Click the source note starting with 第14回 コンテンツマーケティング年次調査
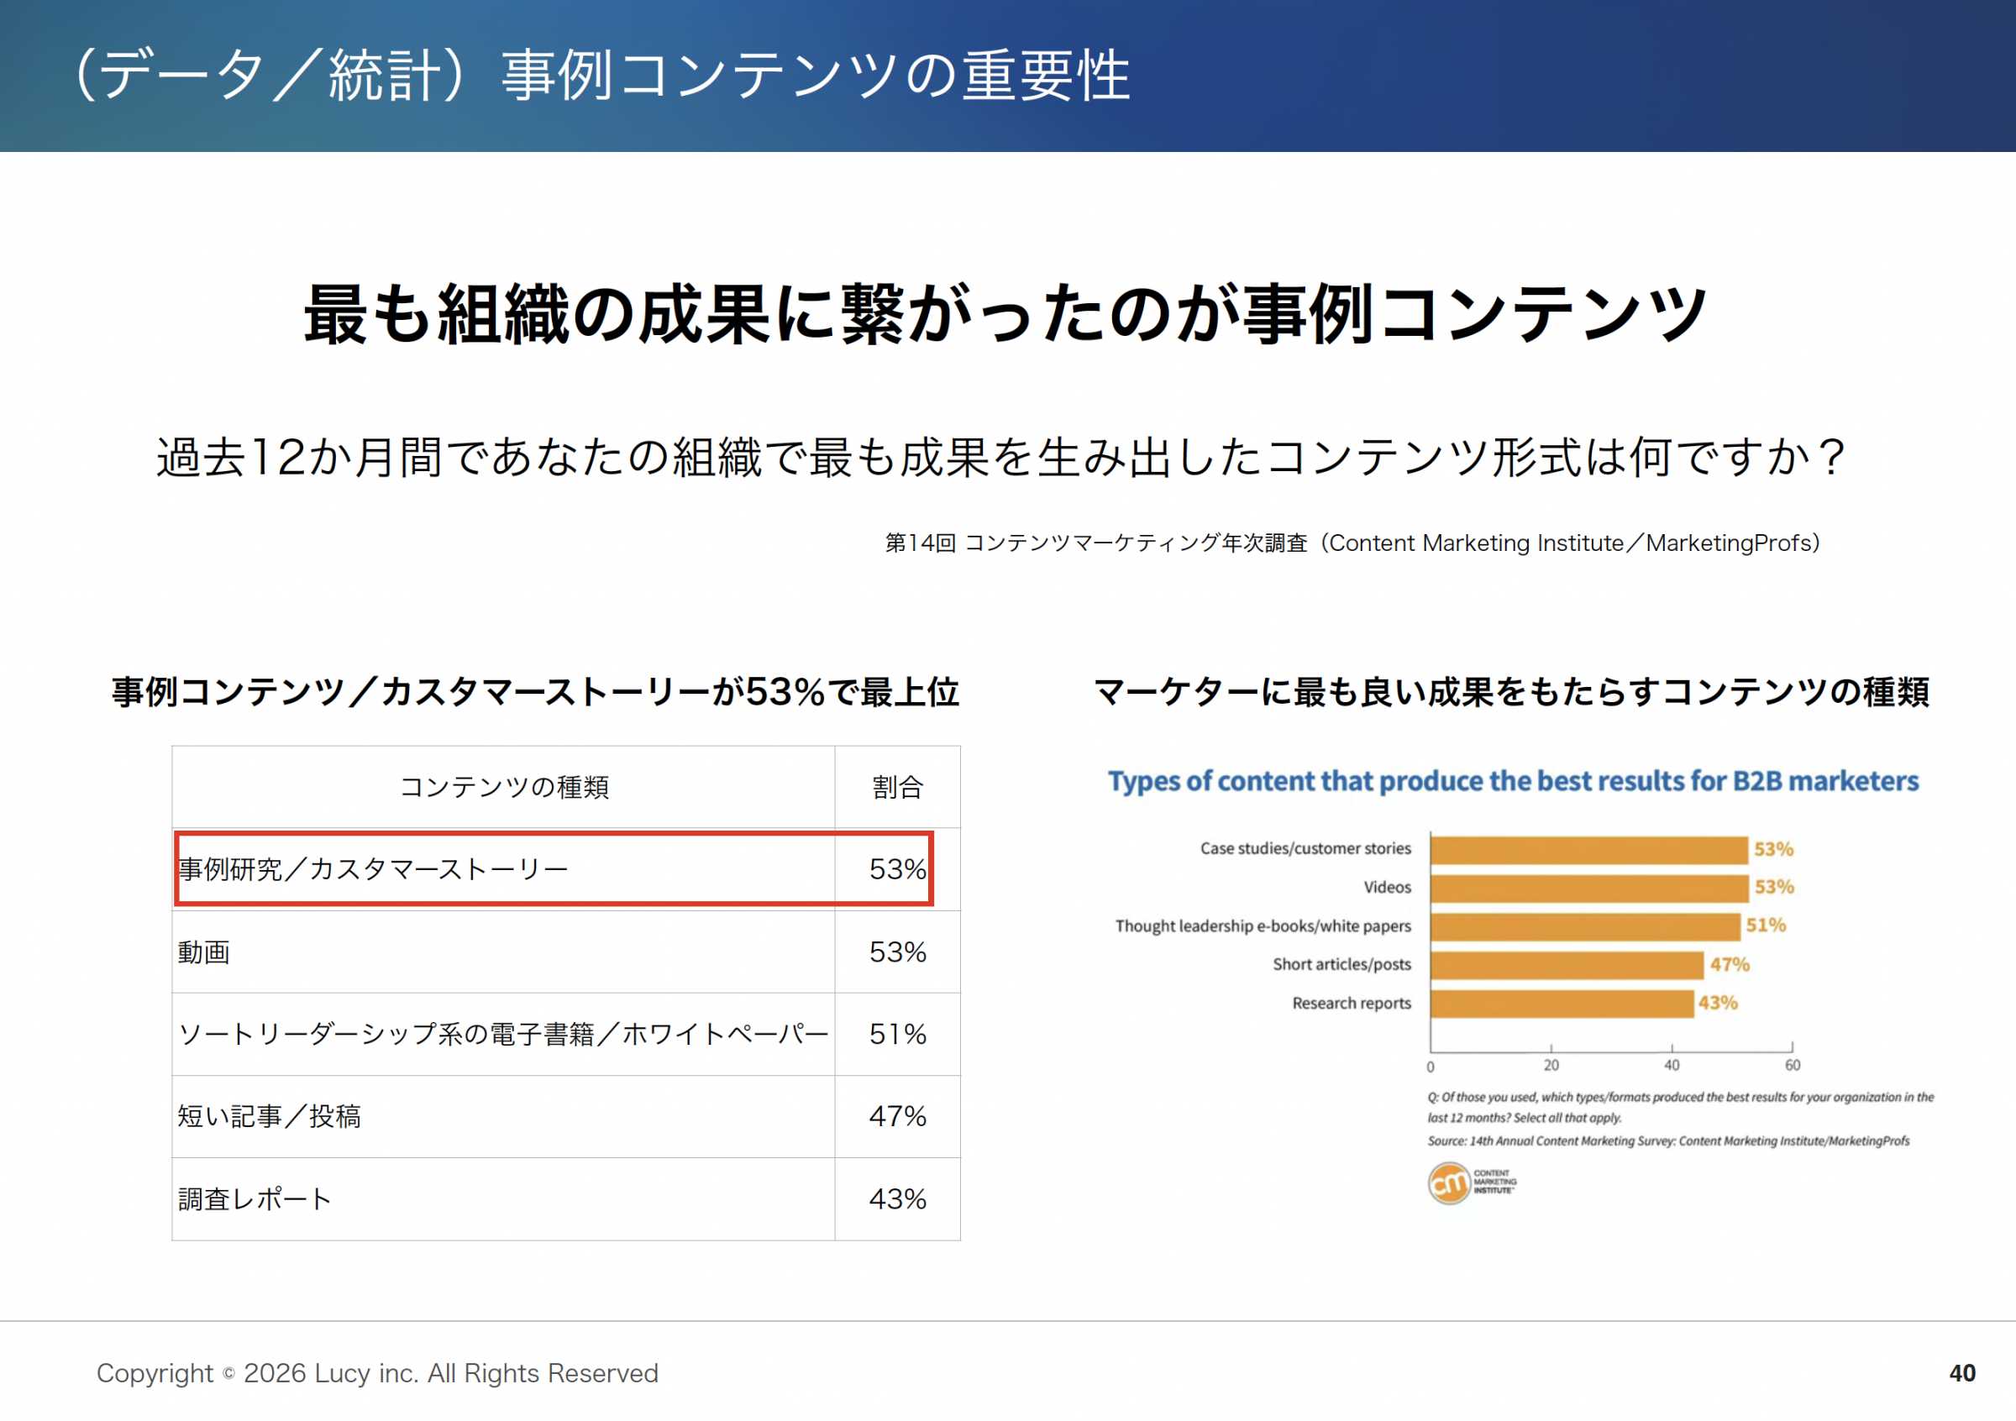Screen dimensions: 2016x1421 coord(1353,543)
